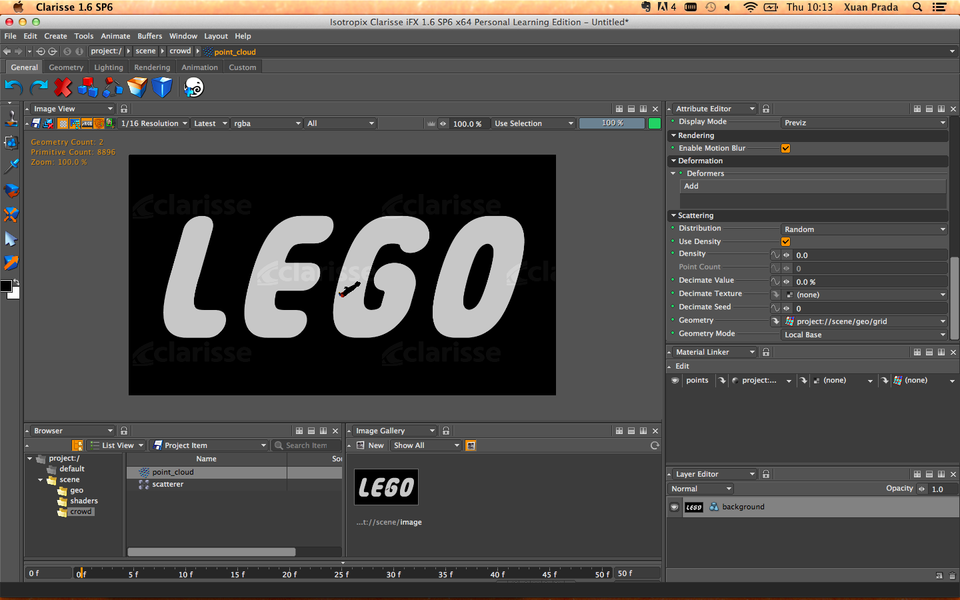Collapse the Scattering section
The image size is (960, 600).
(x=673, y=215)
